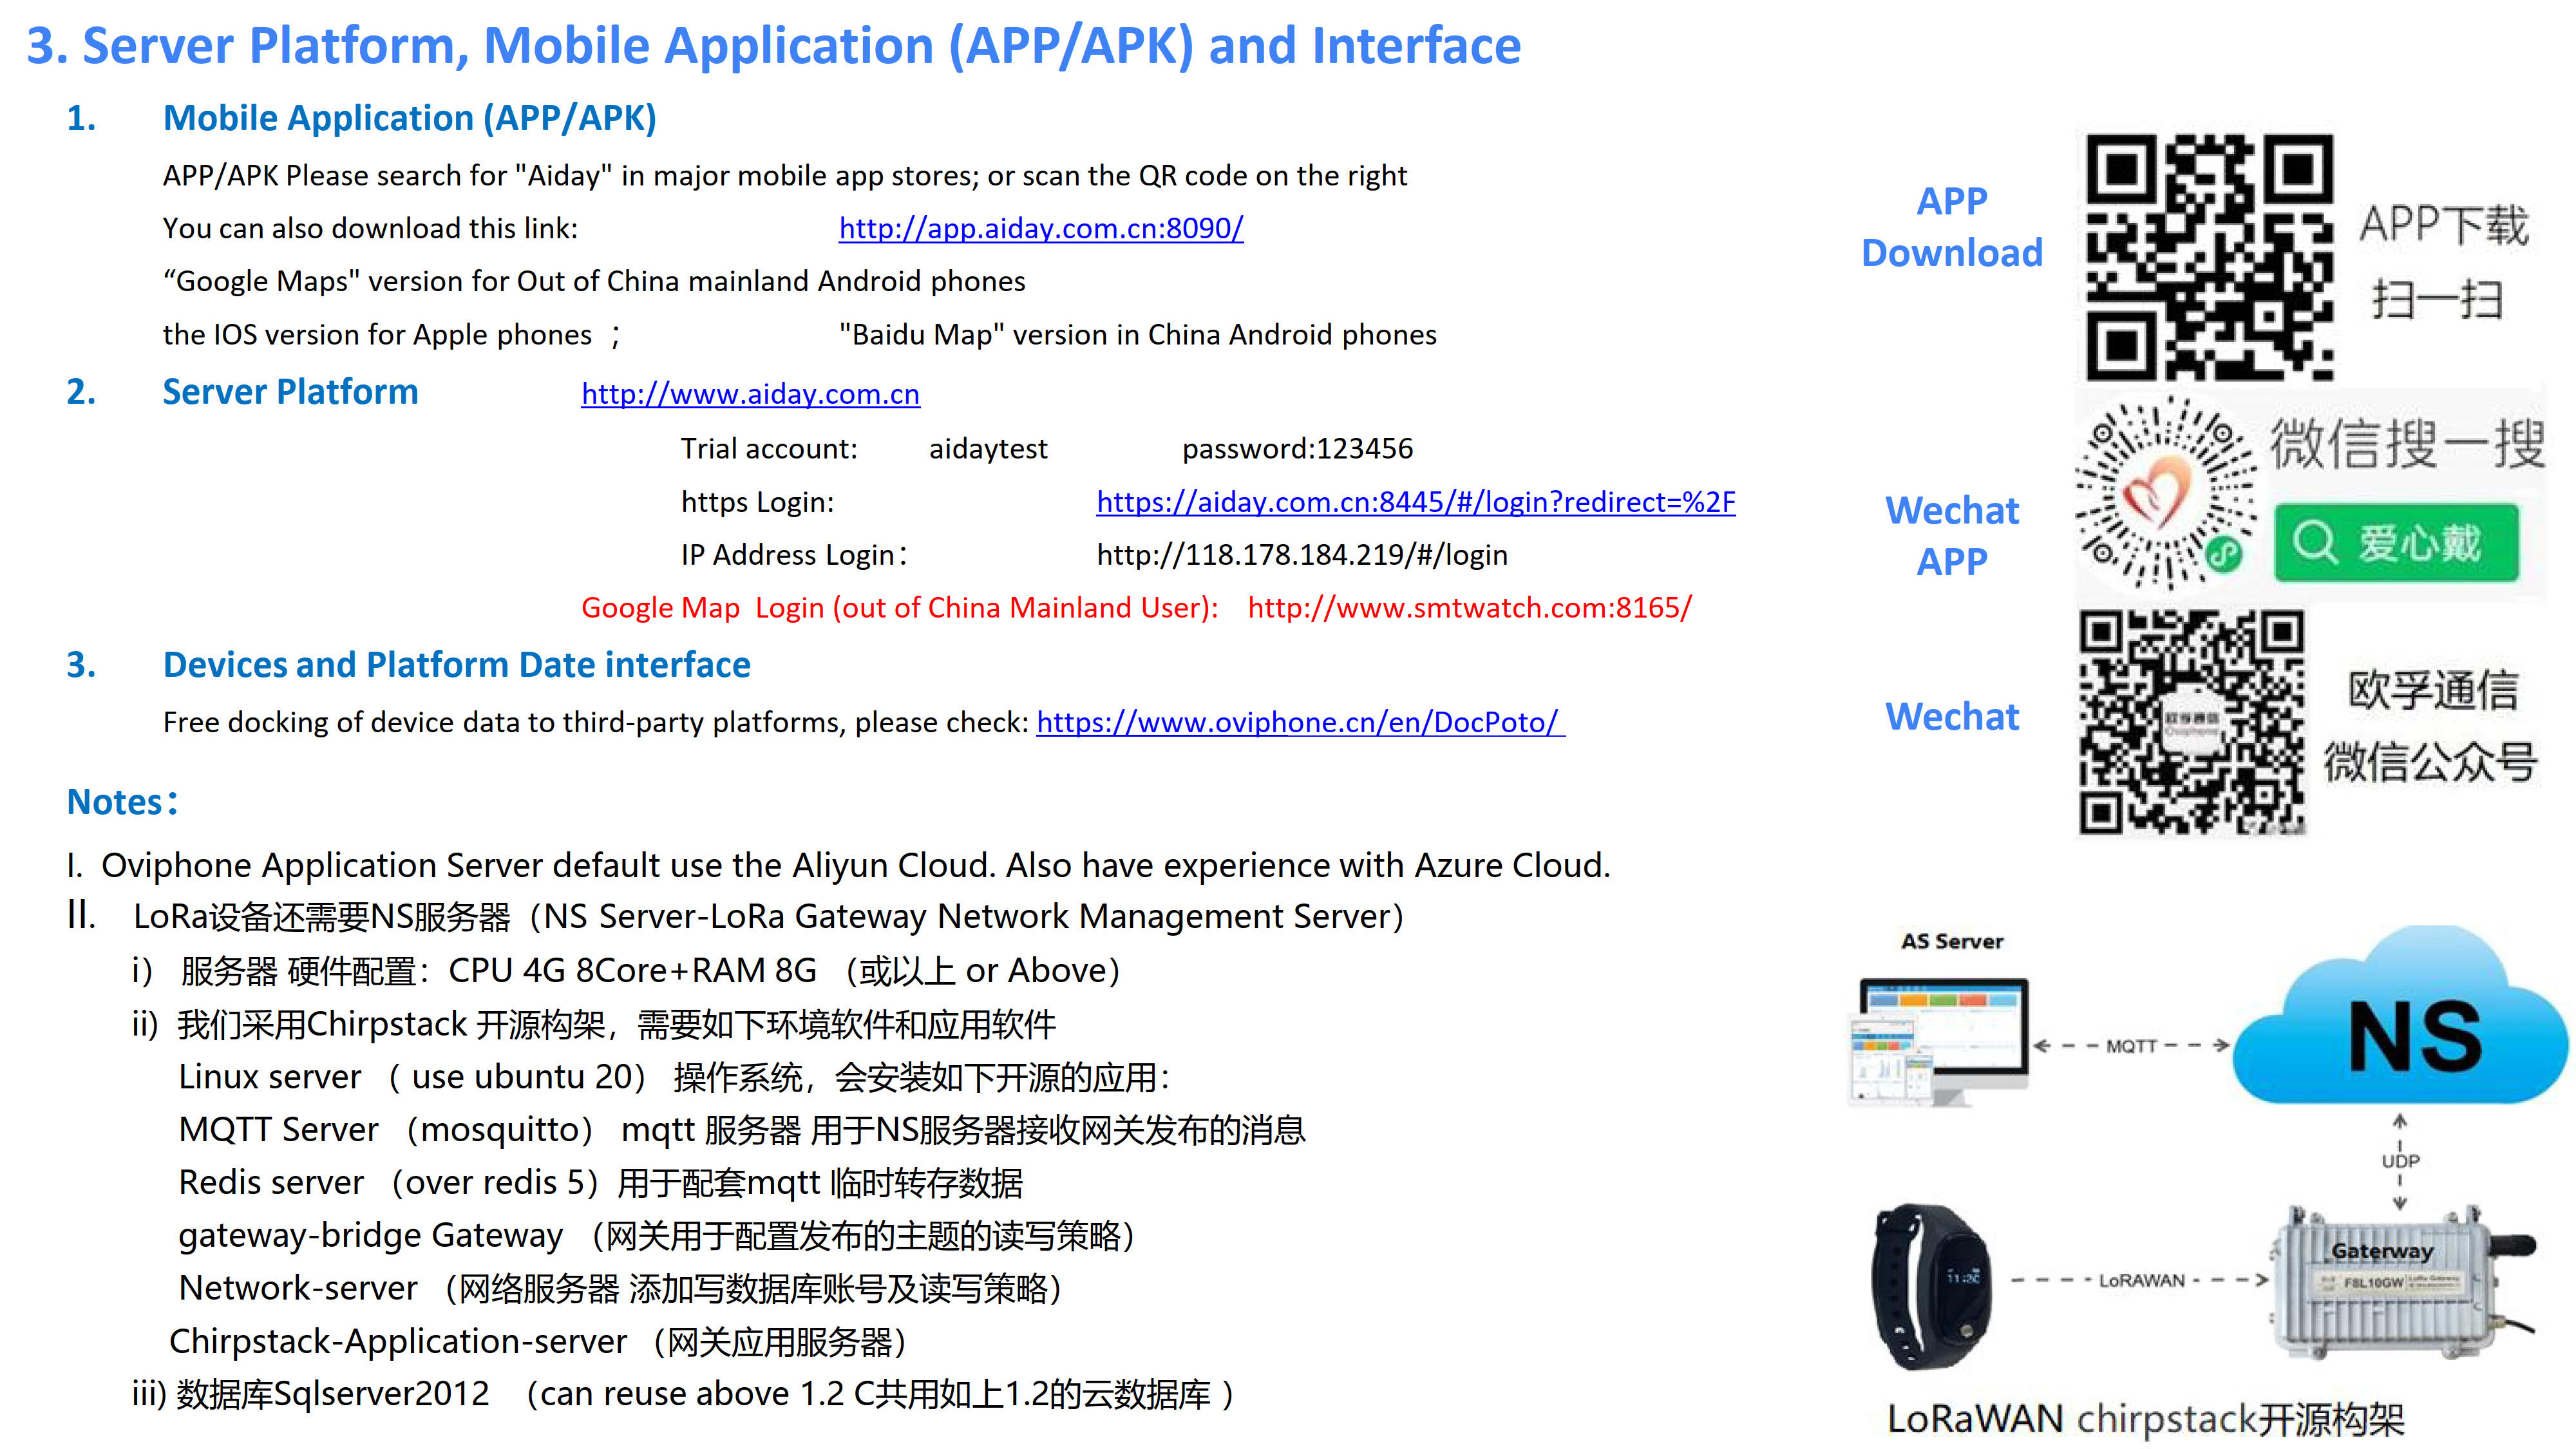Click the red smtwatch.com:8165 Google Map login URL

(x=1470, y=608)
